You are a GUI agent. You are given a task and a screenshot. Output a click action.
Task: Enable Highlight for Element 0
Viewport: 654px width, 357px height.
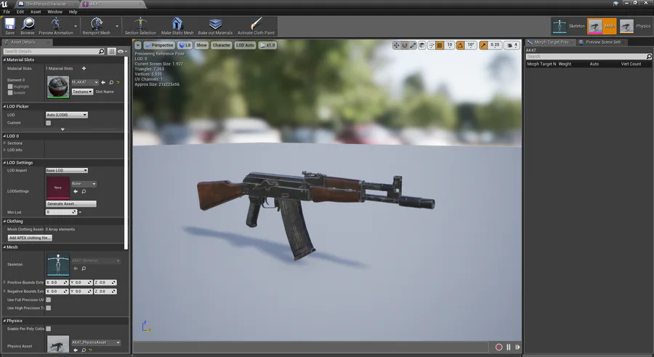(x=10, y=87)
